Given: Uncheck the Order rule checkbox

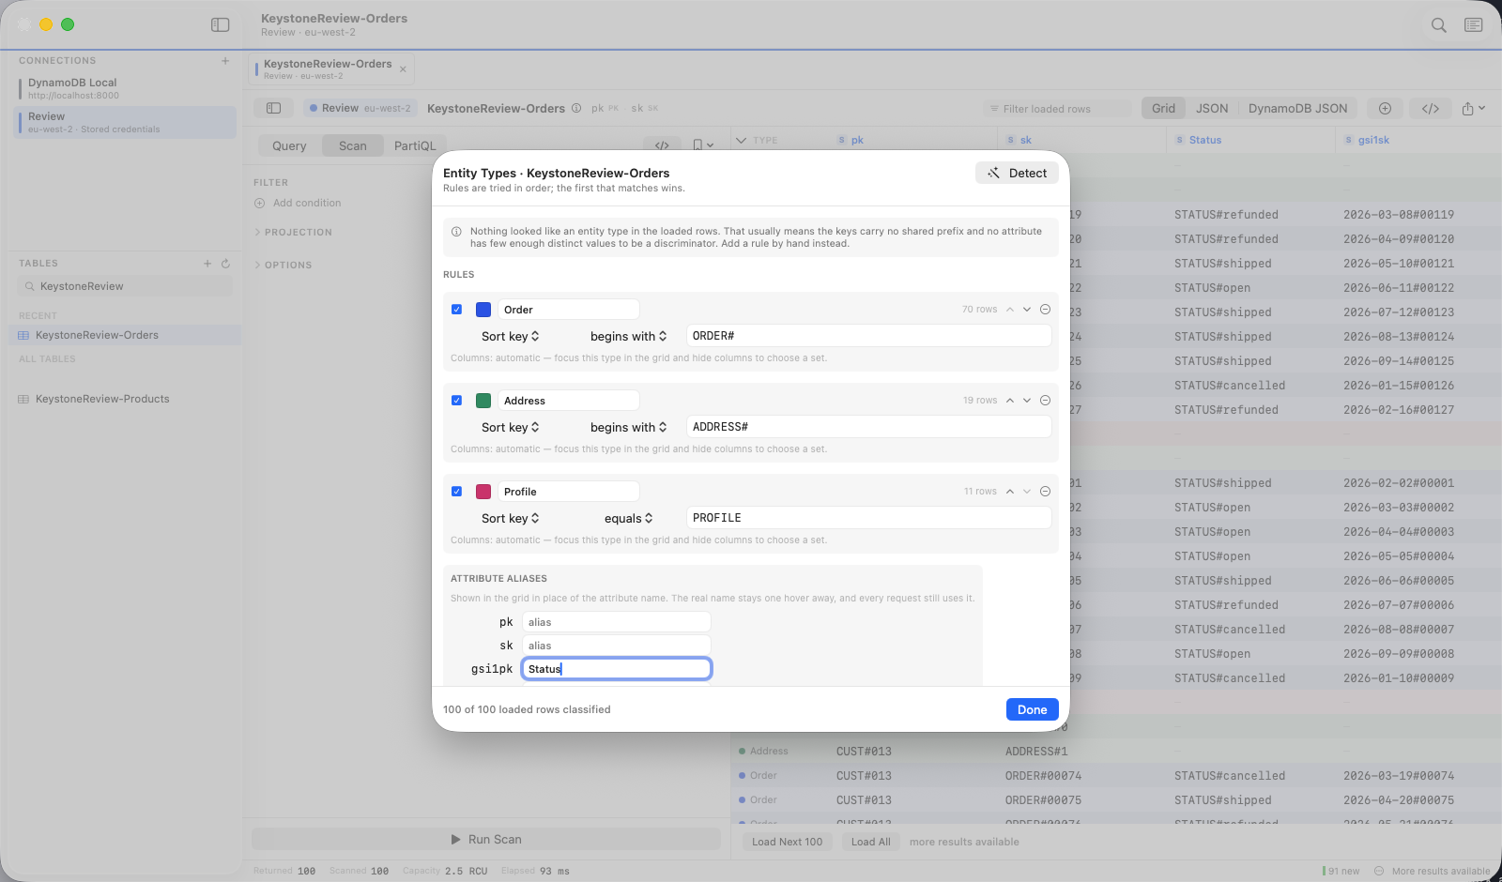Looking at the screenshot, I should point(456,310).
